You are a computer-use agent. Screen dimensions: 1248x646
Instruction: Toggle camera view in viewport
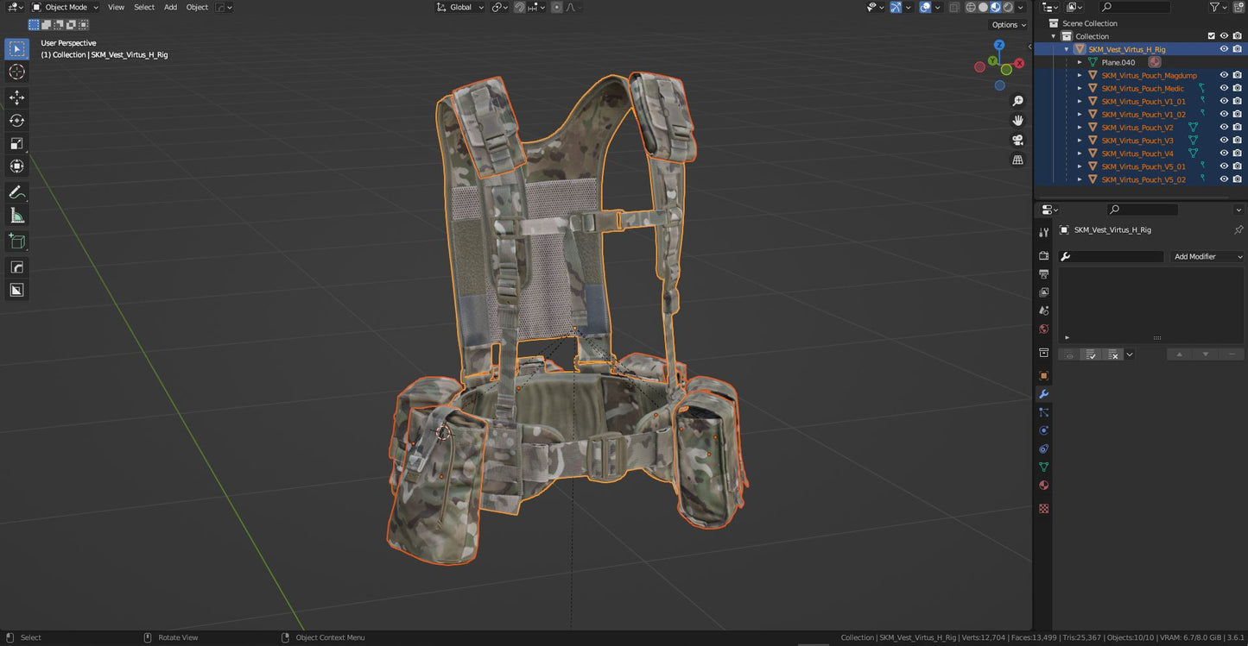(1017, 140)
